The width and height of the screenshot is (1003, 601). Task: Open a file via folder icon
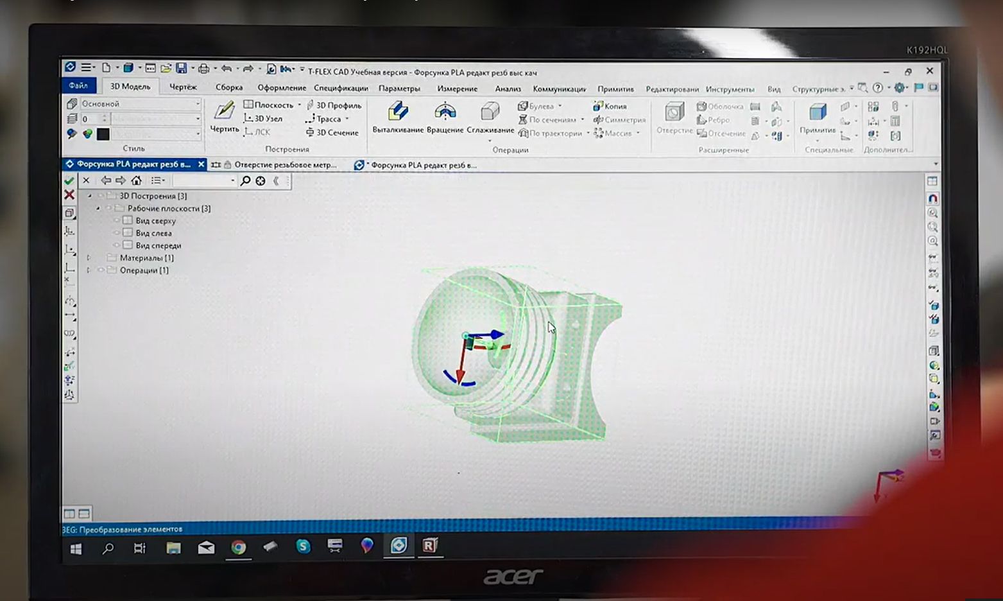166,68
